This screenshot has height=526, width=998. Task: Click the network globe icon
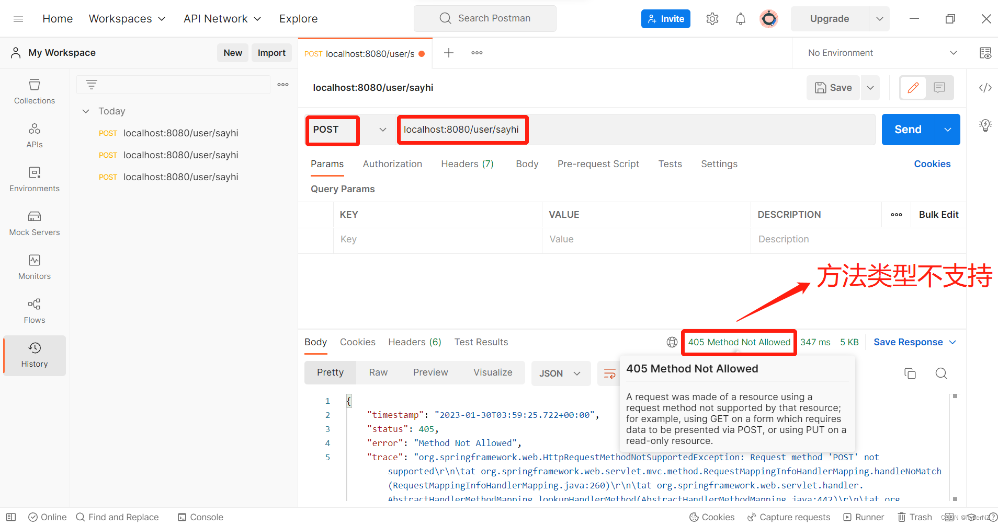click(x=672, y=342)
